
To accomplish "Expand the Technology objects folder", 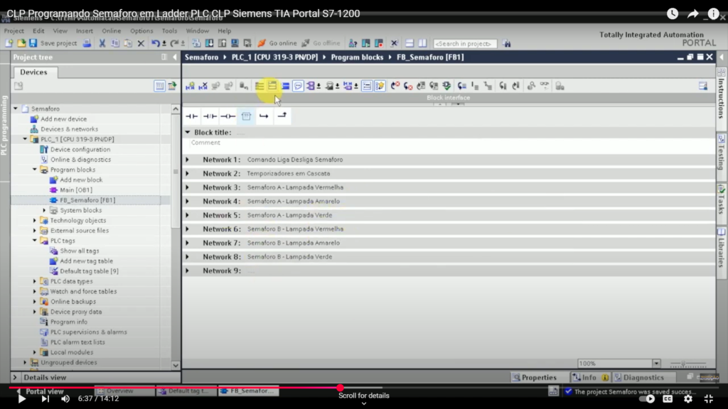I will [35, 220].
